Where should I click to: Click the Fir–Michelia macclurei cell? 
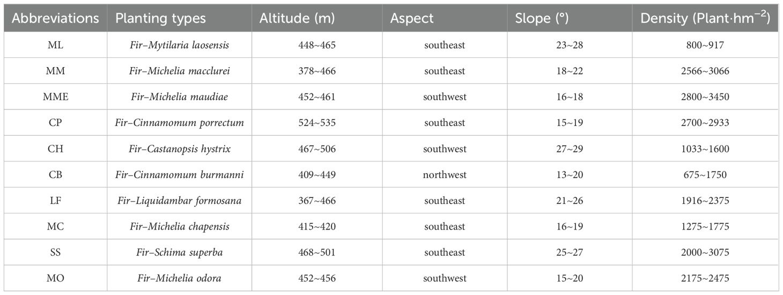coord(179,71)
